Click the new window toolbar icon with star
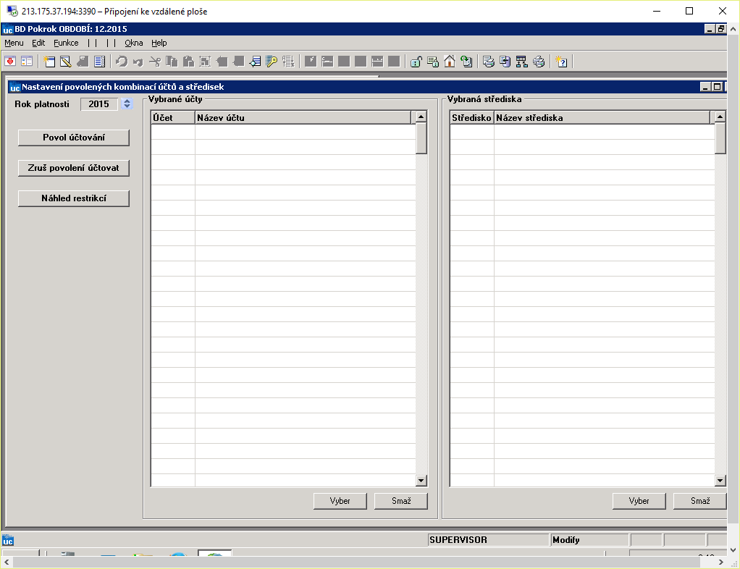 (x=49, y=62)
